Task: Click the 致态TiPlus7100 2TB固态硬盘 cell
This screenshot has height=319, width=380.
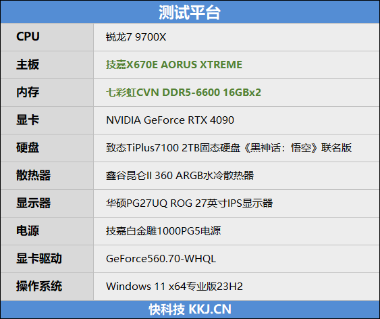Action: tap(229, 148)
